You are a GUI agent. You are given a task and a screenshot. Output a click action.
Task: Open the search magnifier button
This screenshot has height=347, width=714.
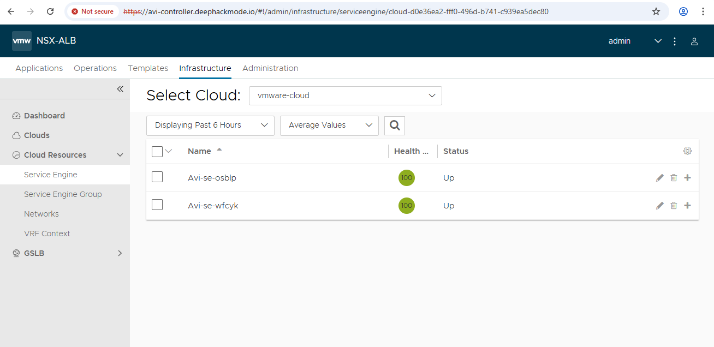395,125
